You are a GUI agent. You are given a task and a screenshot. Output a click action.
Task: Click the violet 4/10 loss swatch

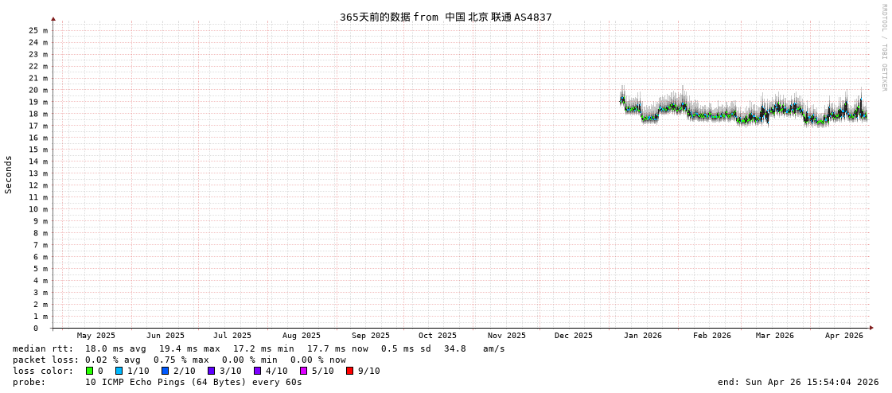(x=257, y=371)
